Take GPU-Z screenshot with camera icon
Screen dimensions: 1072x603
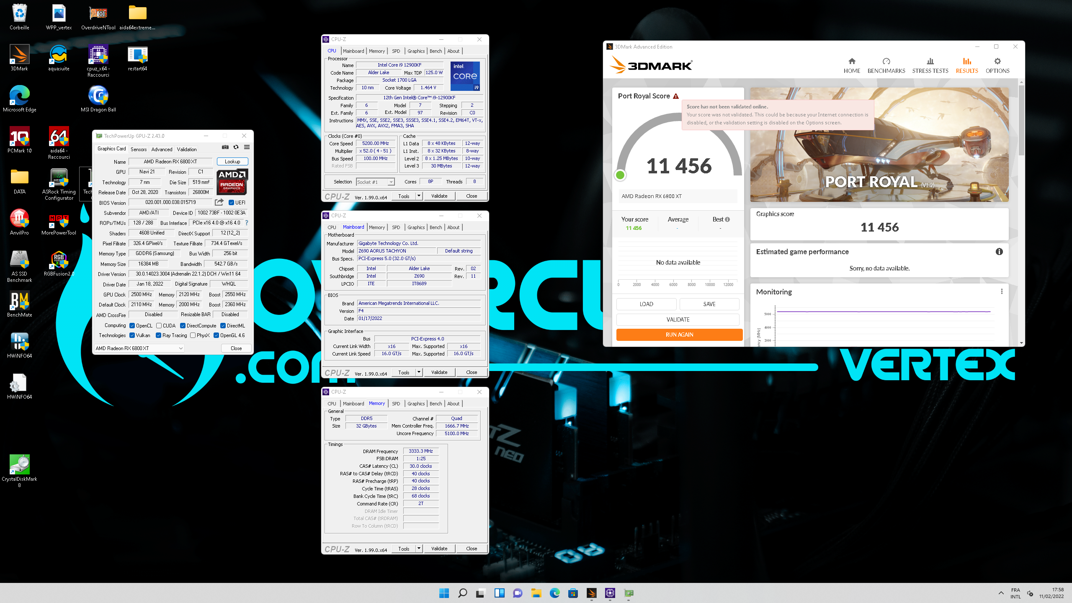(x=225, y=147)
